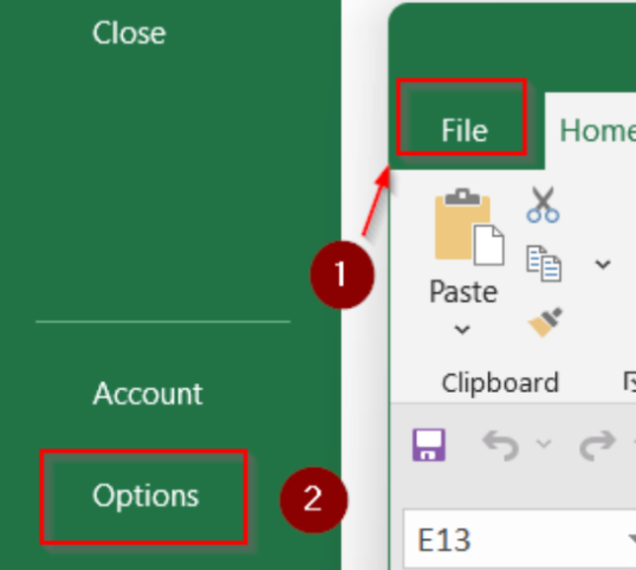Select Account from the sidebar
The height and width of the screenshot is (570, 636).
148,394
